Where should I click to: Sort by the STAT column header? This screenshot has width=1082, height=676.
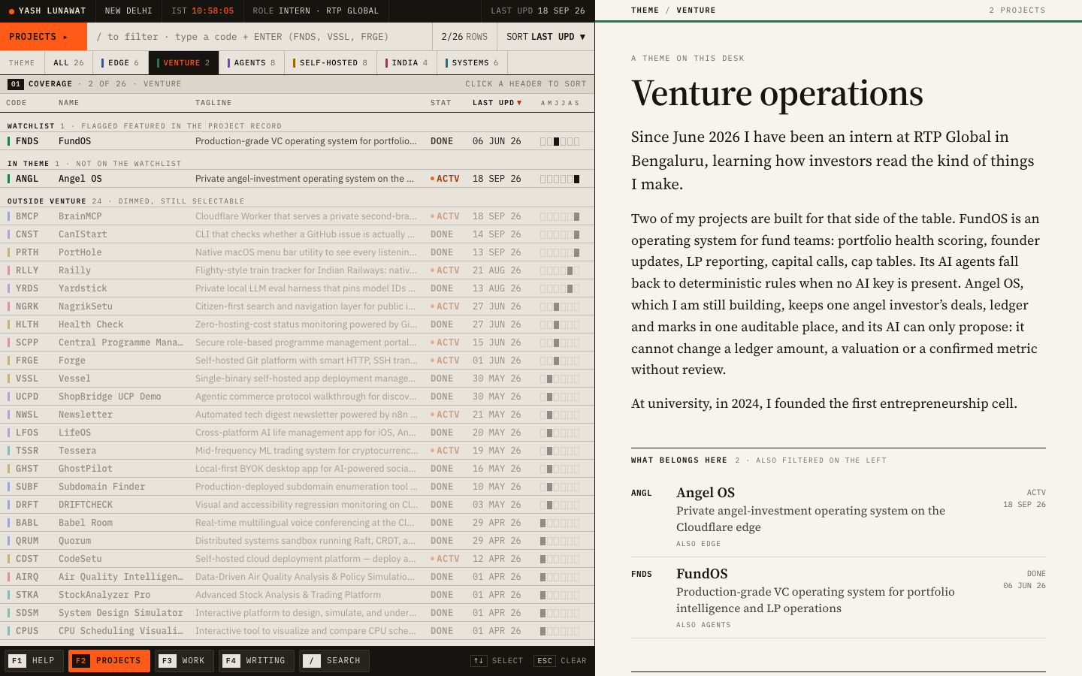coord(441,103)
